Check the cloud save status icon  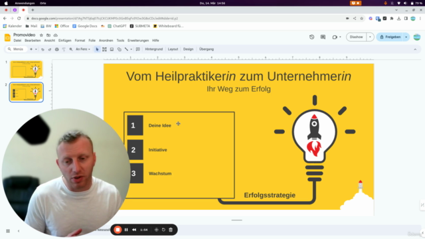point(56,35)
